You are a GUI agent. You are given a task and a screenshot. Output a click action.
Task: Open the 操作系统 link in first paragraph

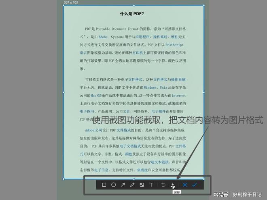tap(160, 37)
